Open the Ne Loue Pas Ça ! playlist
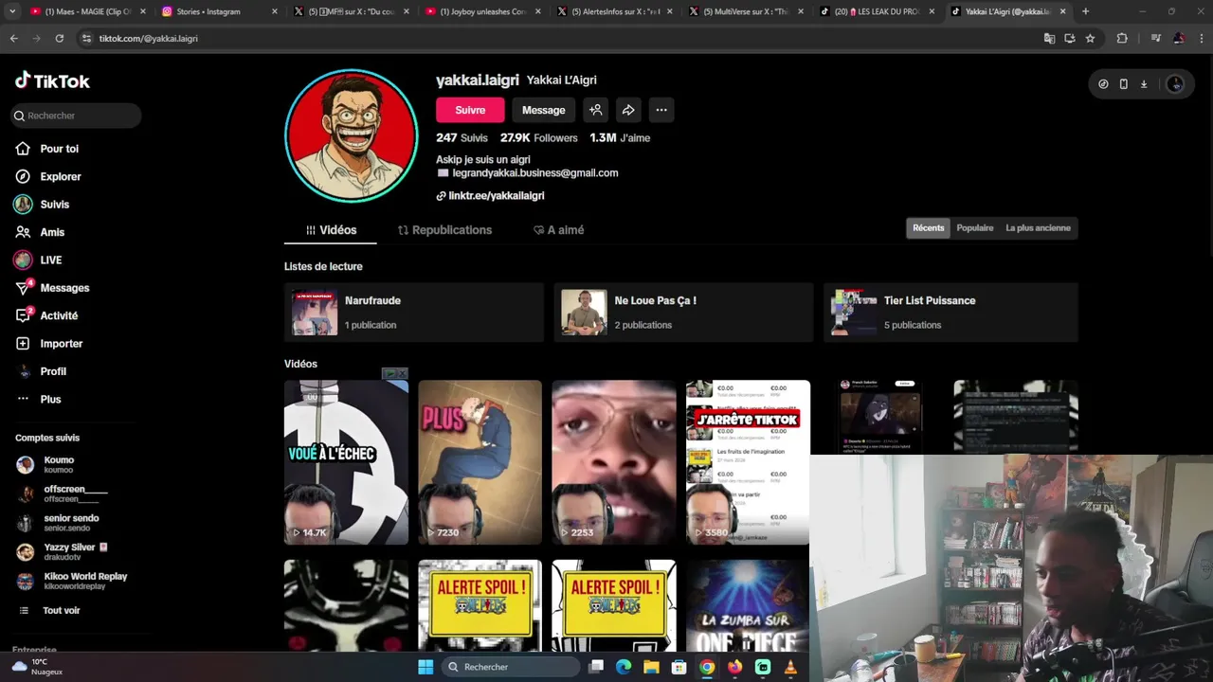This screenshot has width=1213, height=682. click(x=683, y=313)
